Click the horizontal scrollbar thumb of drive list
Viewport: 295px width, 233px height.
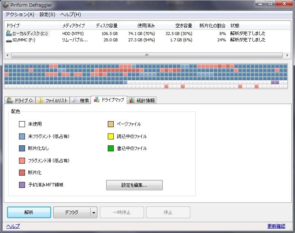[x=147, y=55]
